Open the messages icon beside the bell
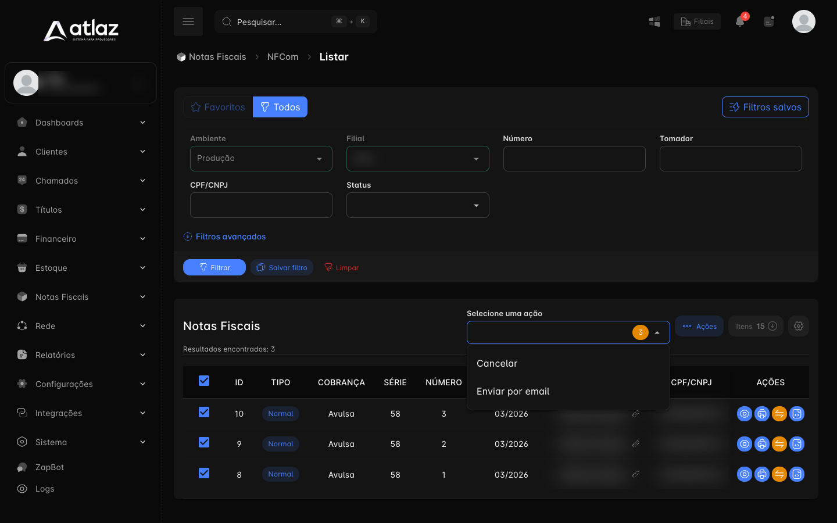The image size is (837, 523). coord(769,22)
